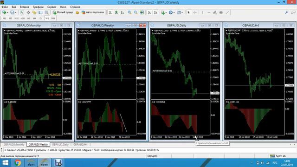The image size is (297, 167).
Task: Click the search magnifier icon at top right
Action: pos(287,13)
